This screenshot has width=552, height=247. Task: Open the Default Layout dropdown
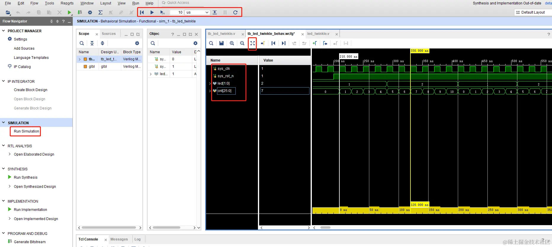(x=533, y=12)
